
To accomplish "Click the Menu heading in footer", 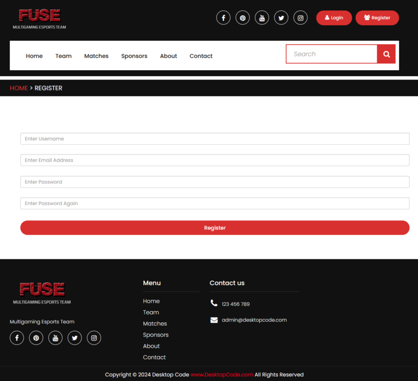I will pos(152,283).
